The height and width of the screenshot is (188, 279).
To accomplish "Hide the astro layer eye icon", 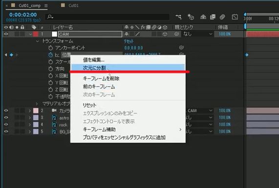I will click(x=6, y=117).
